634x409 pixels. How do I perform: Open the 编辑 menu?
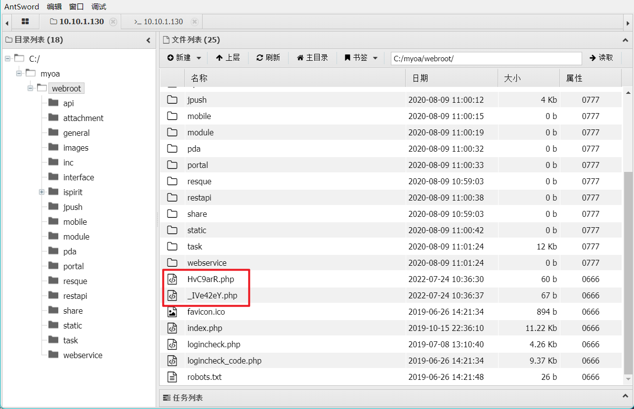coord(54,6)
